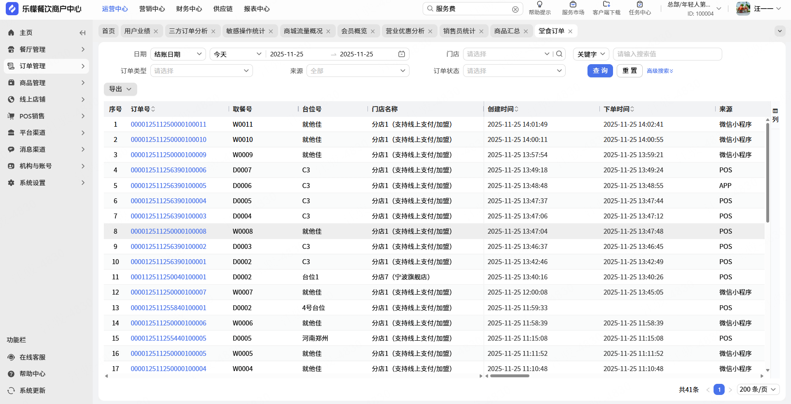Screen dimensions: 791x404
Task: Collapse the left sidebar using arrow icon
Action: click(82, 33)
